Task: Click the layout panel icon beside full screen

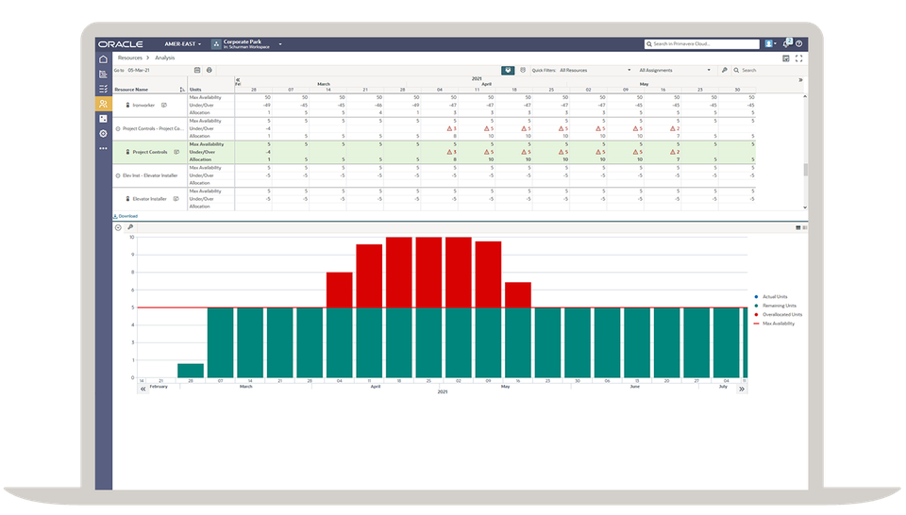Action: click(786, 58)
